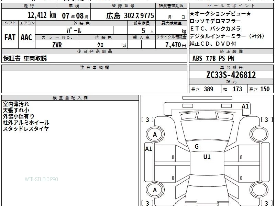Select the height value 150
Screen dimensions: 275x206
tap(265, 89)
